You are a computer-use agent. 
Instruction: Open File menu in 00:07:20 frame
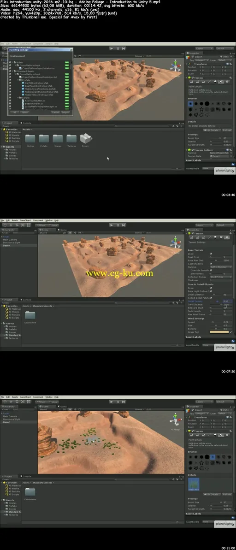click(x=2, y=220)
